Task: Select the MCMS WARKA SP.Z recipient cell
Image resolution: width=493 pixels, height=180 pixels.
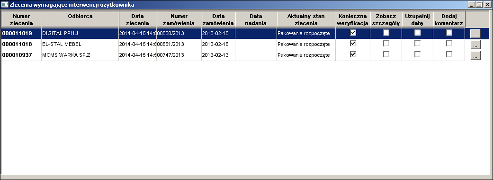Action: [80, 55]
